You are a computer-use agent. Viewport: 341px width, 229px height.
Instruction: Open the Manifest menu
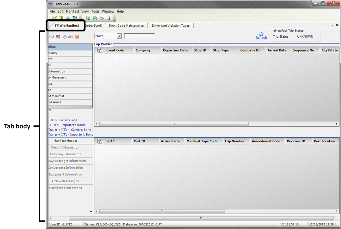pyautogui.click(x=72, y=11)
